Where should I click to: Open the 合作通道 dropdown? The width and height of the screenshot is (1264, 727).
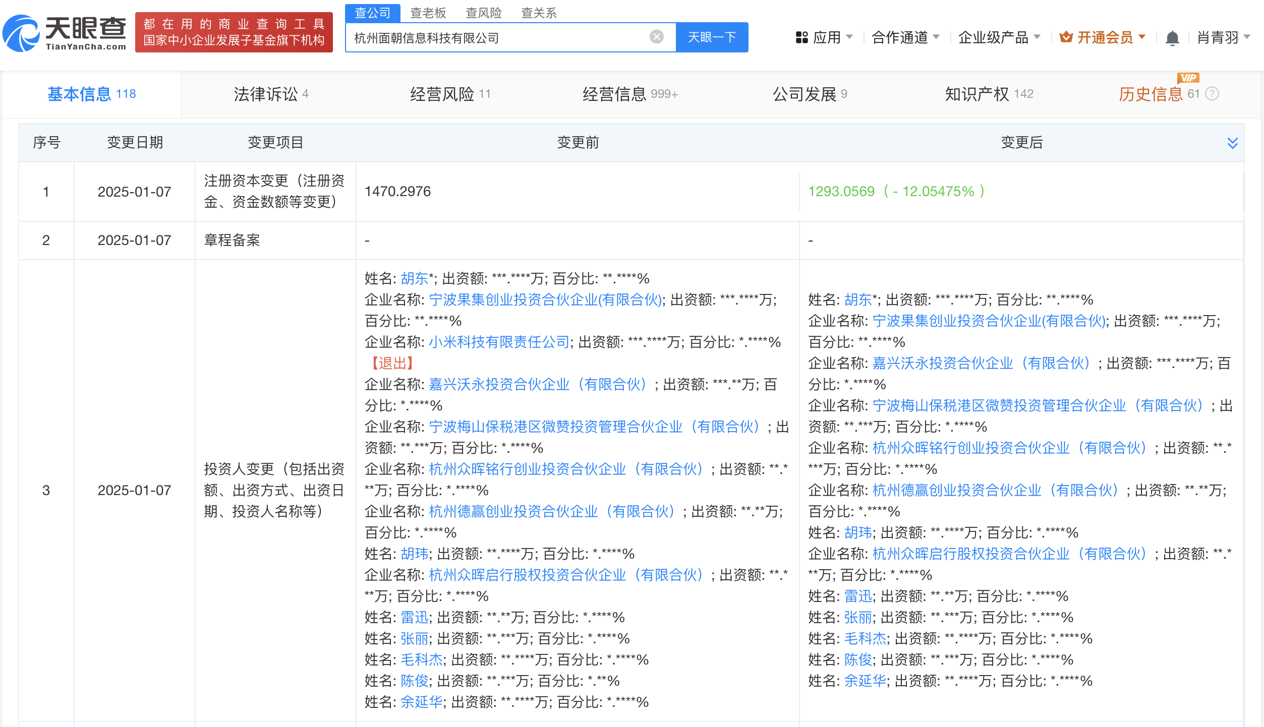905,37
